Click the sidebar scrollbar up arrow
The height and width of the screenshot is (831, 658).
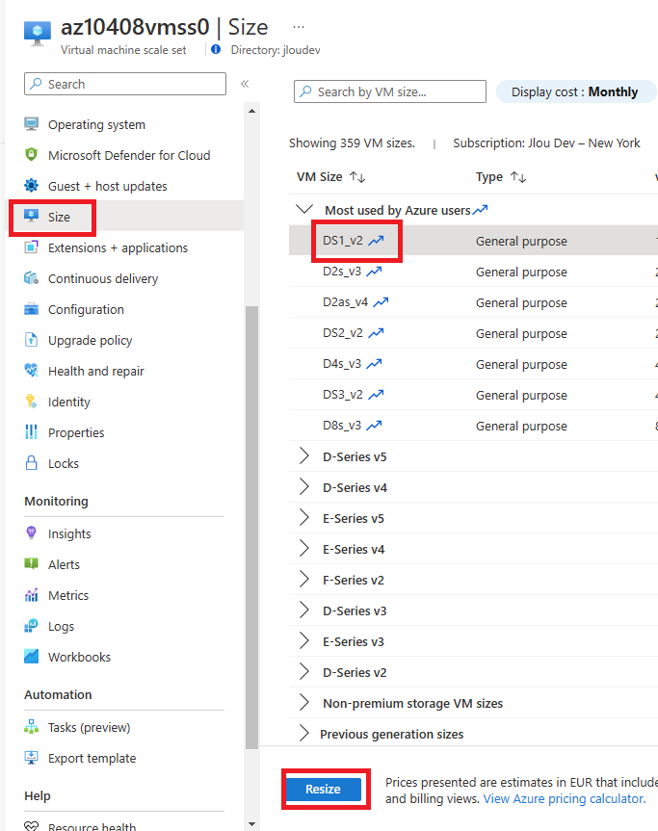pos(251,111)
